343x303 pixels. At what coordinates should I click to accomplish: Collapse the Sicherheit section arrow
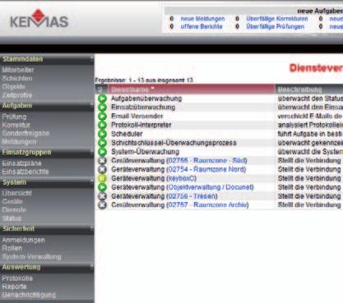[91, 227]
